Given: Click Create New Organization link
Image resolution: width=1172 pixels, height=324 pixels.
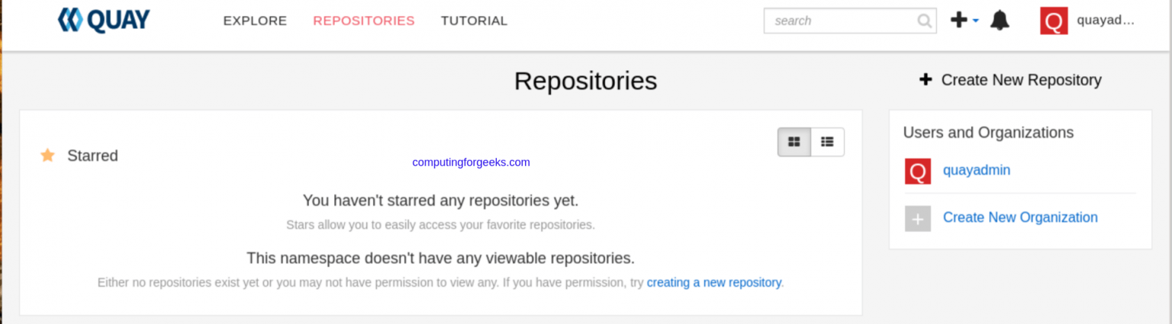Looking at the screenshot, I should pos(1020,217).
